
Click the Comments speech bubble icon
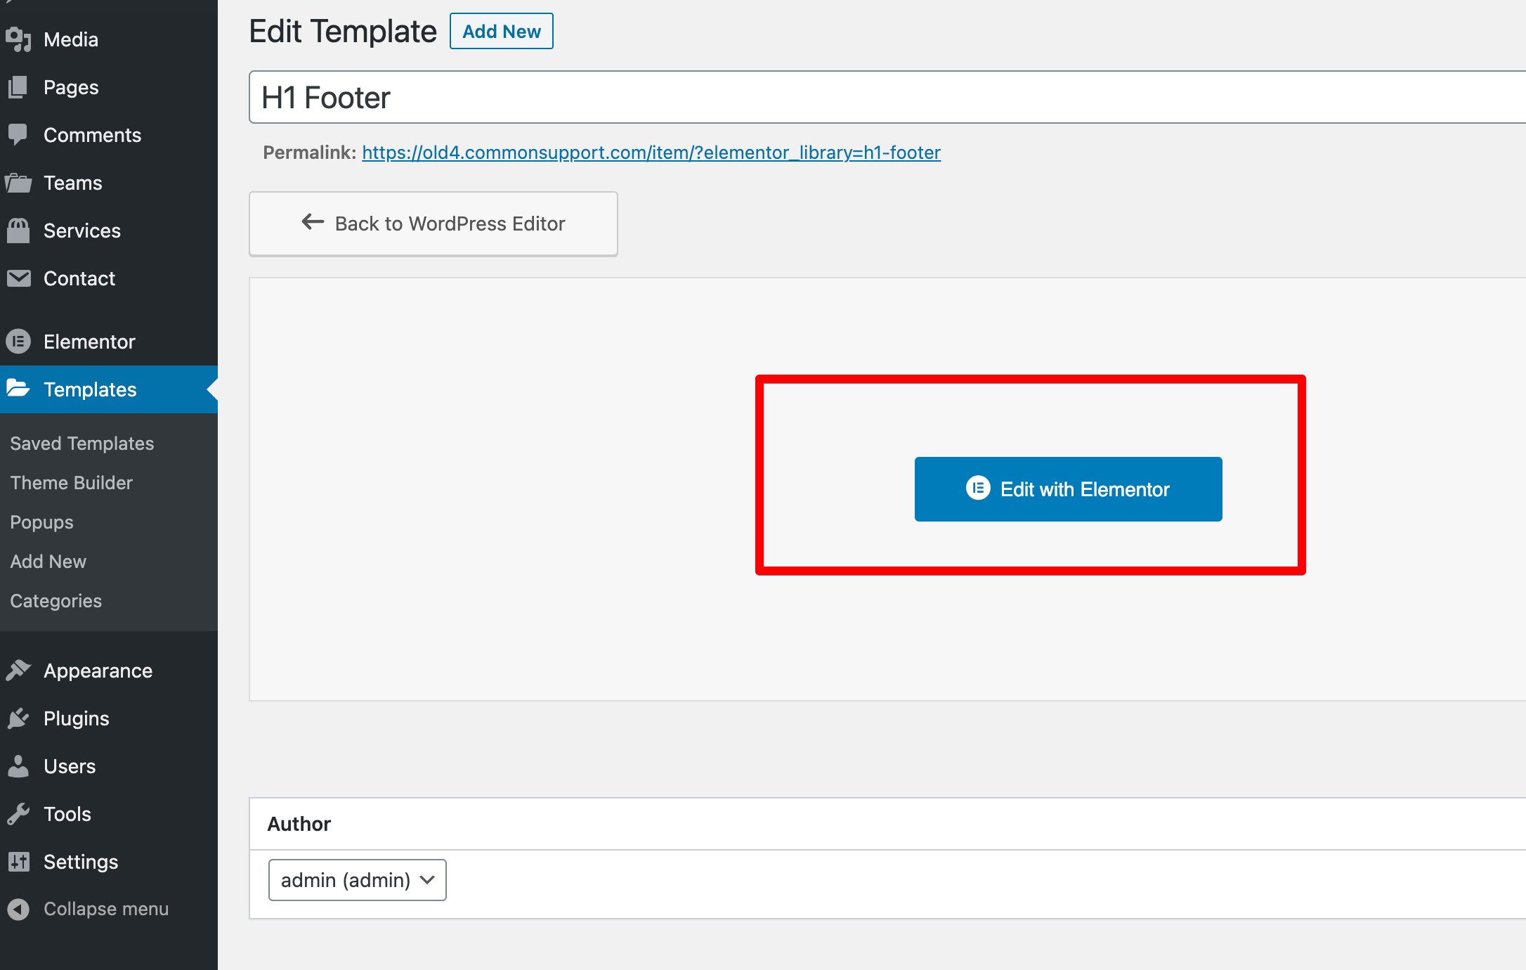19,134
